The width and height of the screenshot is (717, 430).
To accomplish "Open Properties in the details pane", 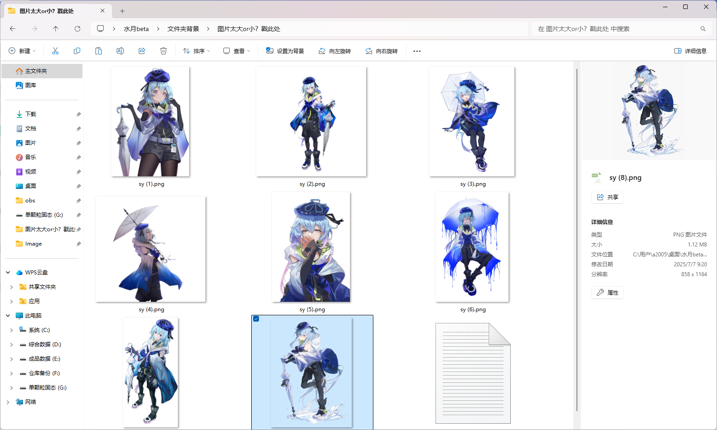I will pyautogui.click(x=607, y=292).
